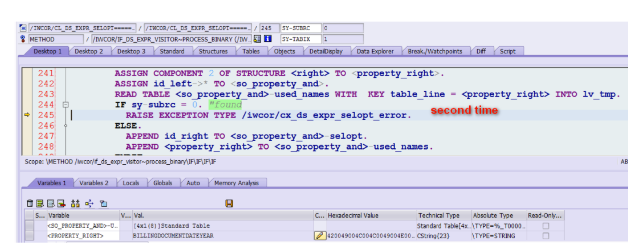Click the SY-TABIX variable field
Image resolution: width=635 pixels, height=250 pixels.
301,39
